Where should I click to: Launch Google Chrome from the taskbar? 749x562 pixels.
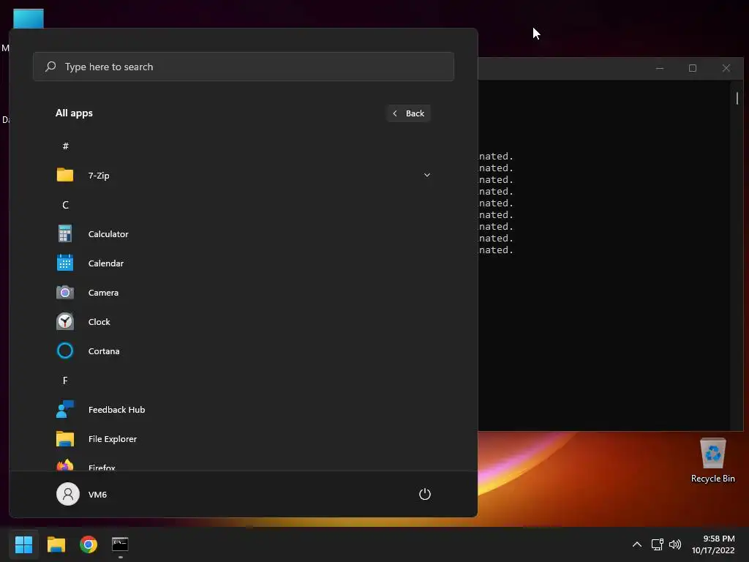[89, 544]
